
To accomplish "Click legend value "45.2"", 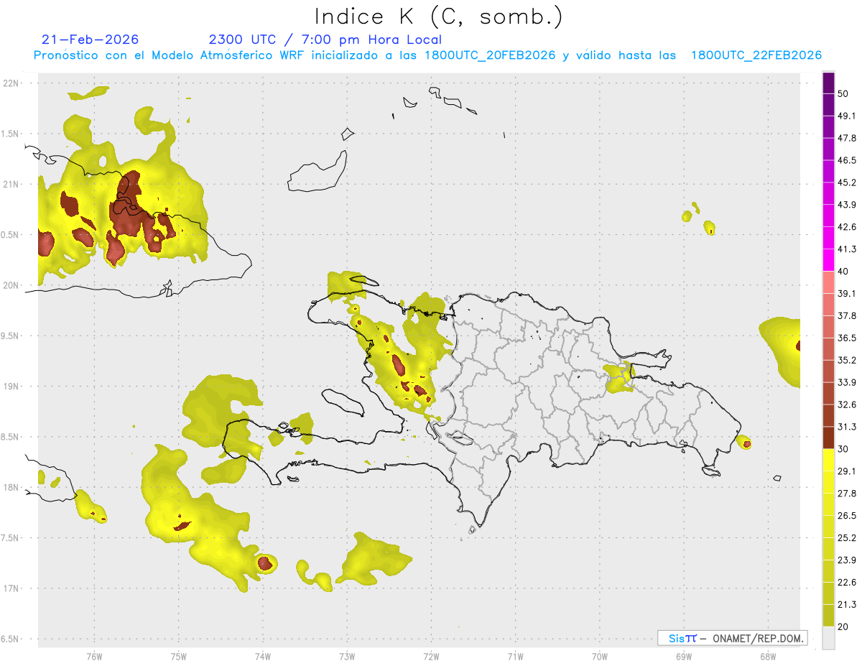I will [x=847, y=182].
